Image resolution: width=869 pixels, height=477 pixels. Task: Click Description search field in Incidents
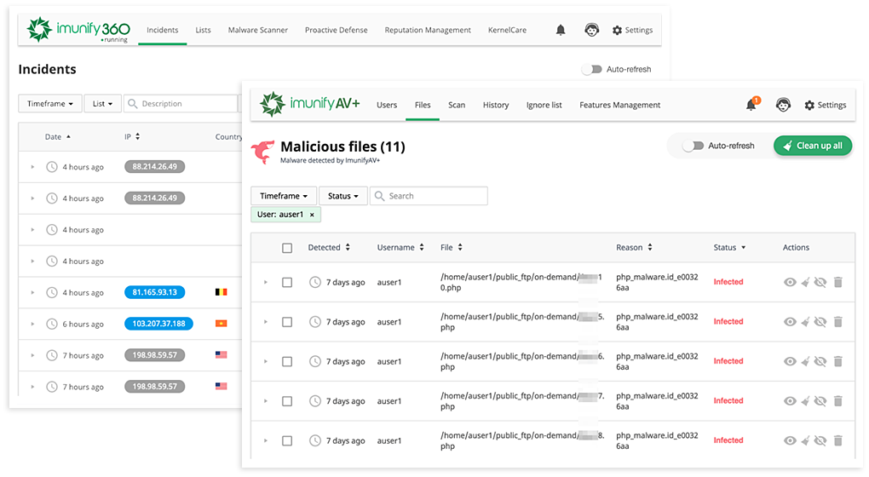click(181, 104)
